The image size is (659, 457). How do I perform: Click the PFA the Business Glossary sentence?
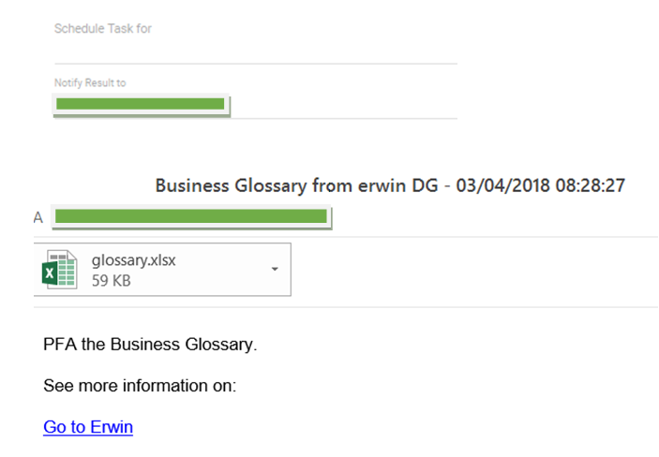coord(150,345)
